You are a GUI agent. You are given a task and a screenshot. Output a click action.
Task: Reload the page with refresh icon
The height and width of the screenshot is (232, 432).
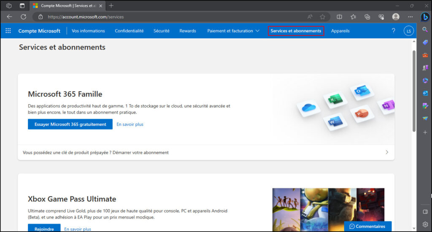[24, 17]
